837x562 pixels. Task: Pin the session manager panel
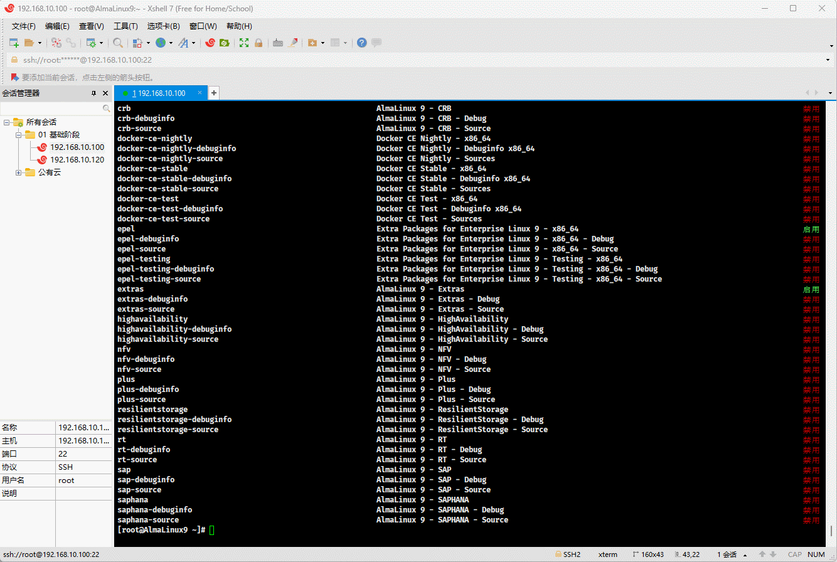(x=94, y=93)
